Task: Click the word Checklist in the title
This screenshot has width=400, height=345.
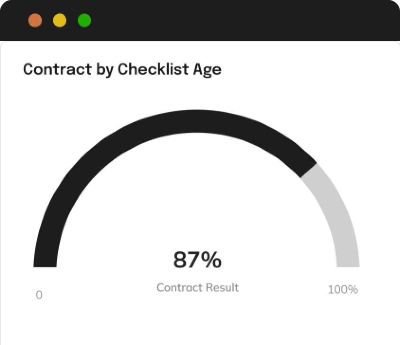Action: [x=153, y=69]
